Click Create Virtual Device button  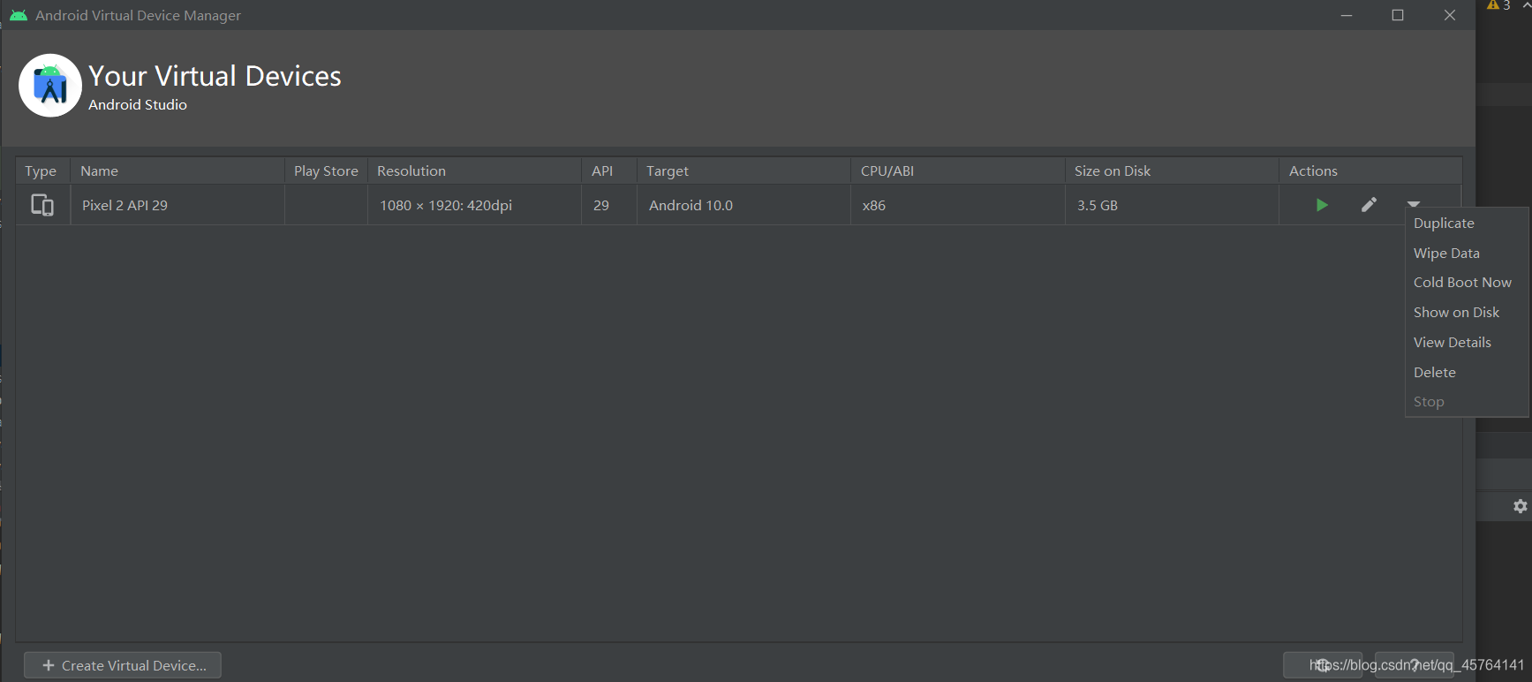123,665
